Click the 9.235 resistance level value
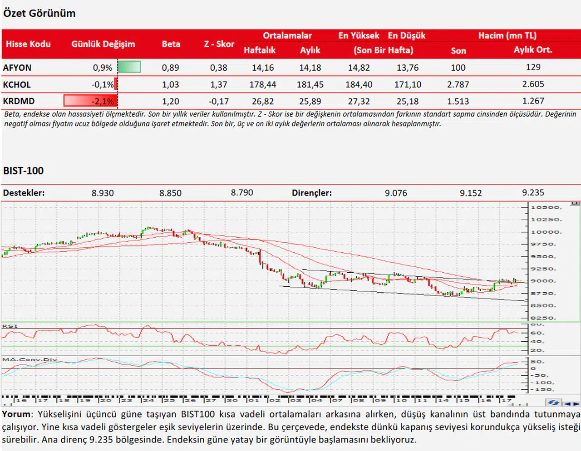581x451 pixels. 533,193
